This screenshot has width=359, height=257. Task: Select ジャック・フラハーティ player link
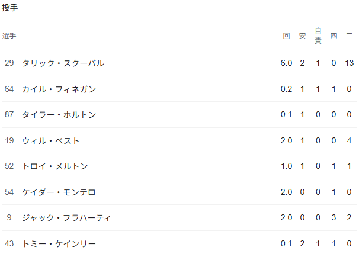(x=66, y=218)
